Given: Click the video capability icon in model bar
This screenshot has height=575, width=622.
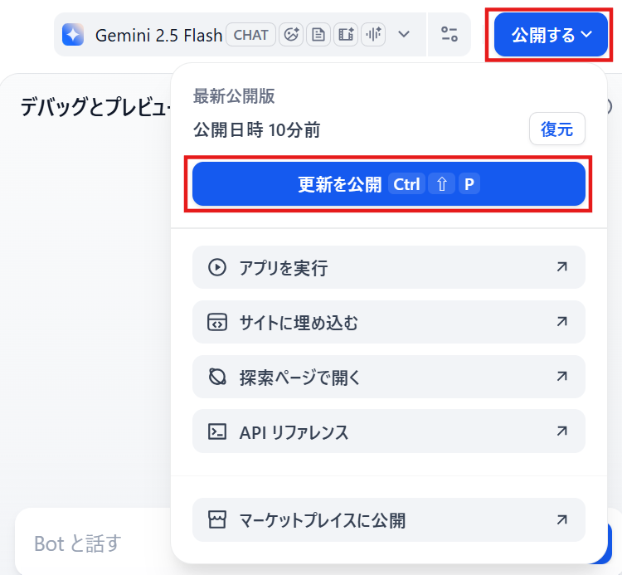Looking at the screenshot, I should pyautogui.click(x=346, y=35).
